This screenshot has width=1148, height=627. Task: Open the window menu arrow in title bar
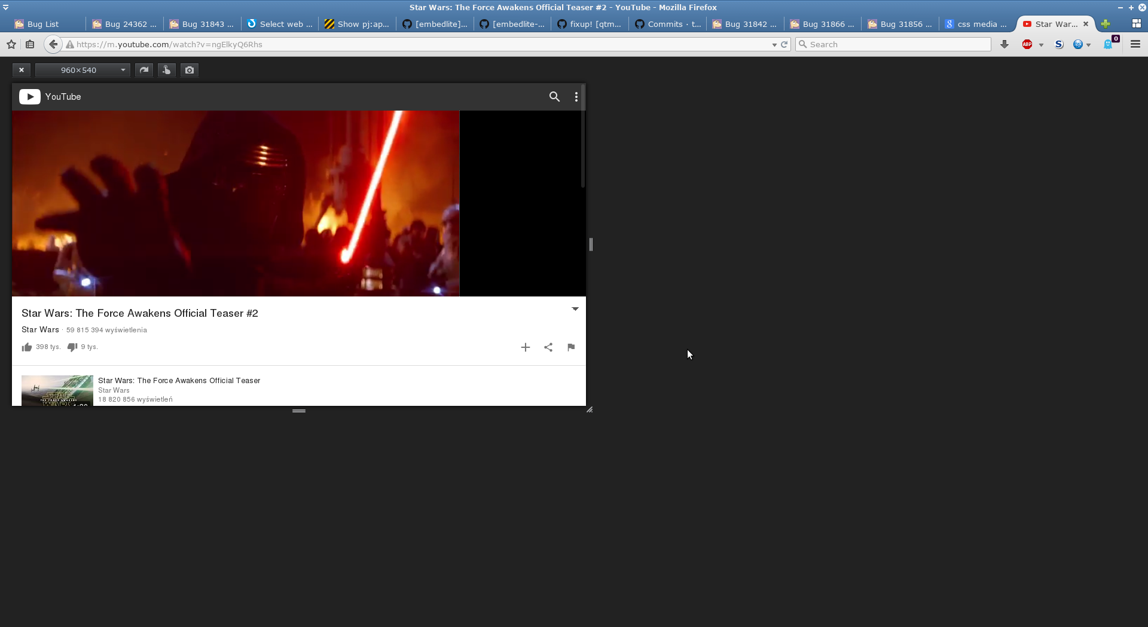click(x=5, y=8)
